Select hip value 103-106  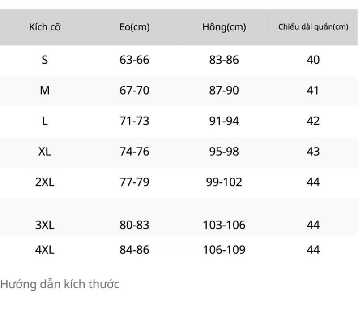[x=224, y=225]
